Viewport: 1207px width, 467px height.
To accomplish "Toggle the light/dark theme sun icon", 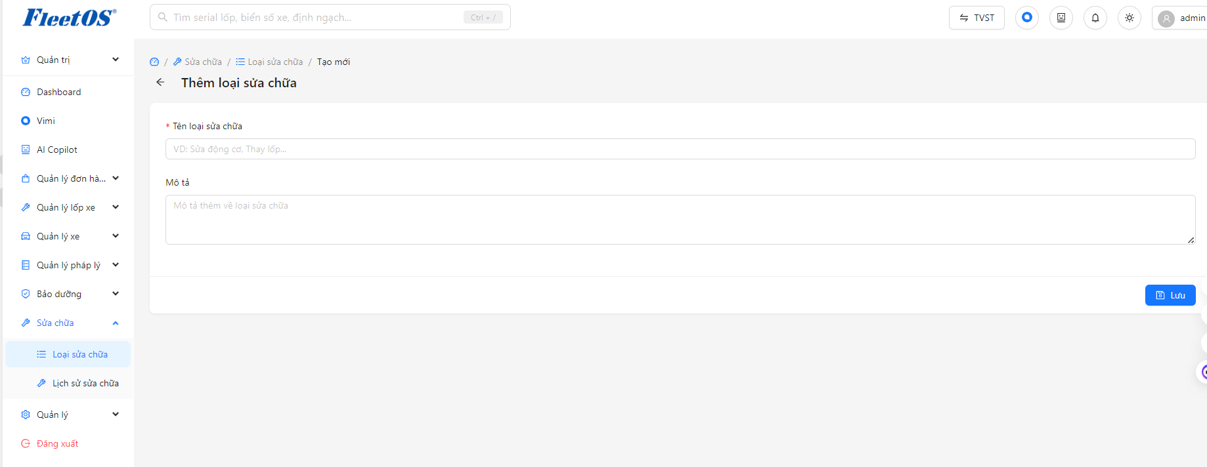I will tap(1130, 18).
